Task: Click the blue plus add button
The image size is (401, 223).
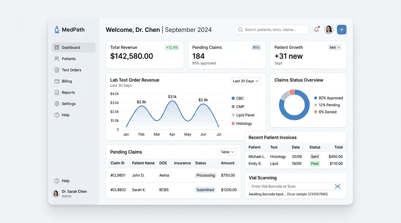Action: pyautogui.click(x=342, y=30)
